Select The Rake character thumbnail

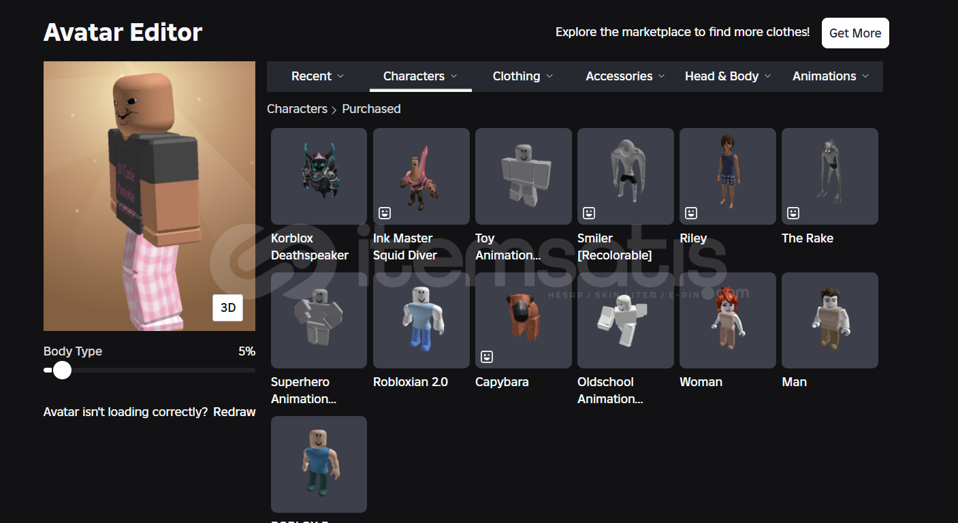click(830, 176)
